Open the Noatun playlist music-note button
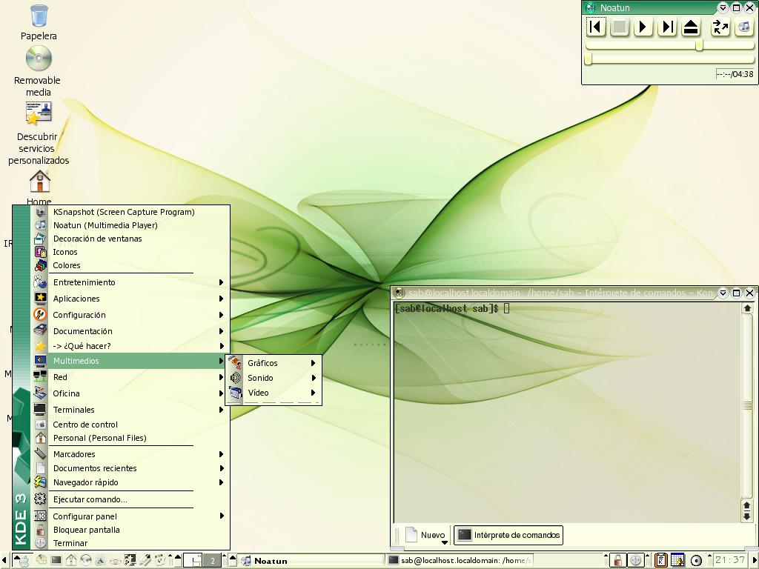Screen dimensions: 759x569 744,27
